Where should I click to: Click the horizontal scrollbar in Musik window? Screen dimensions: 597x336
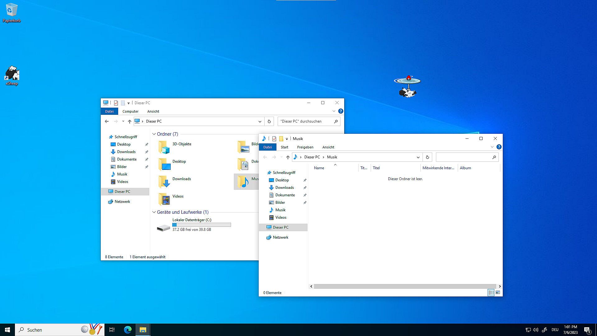coord(404,286)
